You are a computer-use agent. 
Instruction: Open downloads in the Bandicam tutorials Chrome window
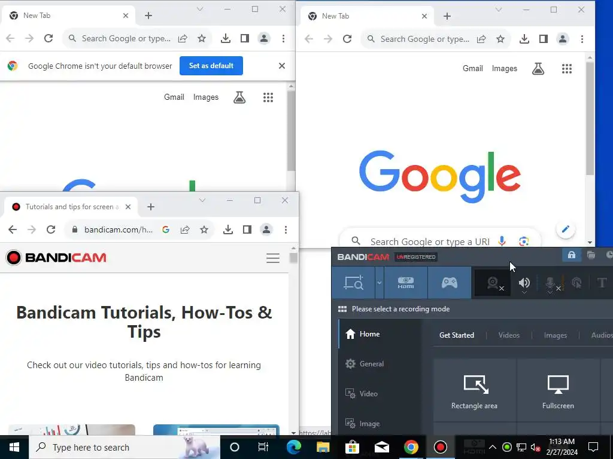coord(228,229)
